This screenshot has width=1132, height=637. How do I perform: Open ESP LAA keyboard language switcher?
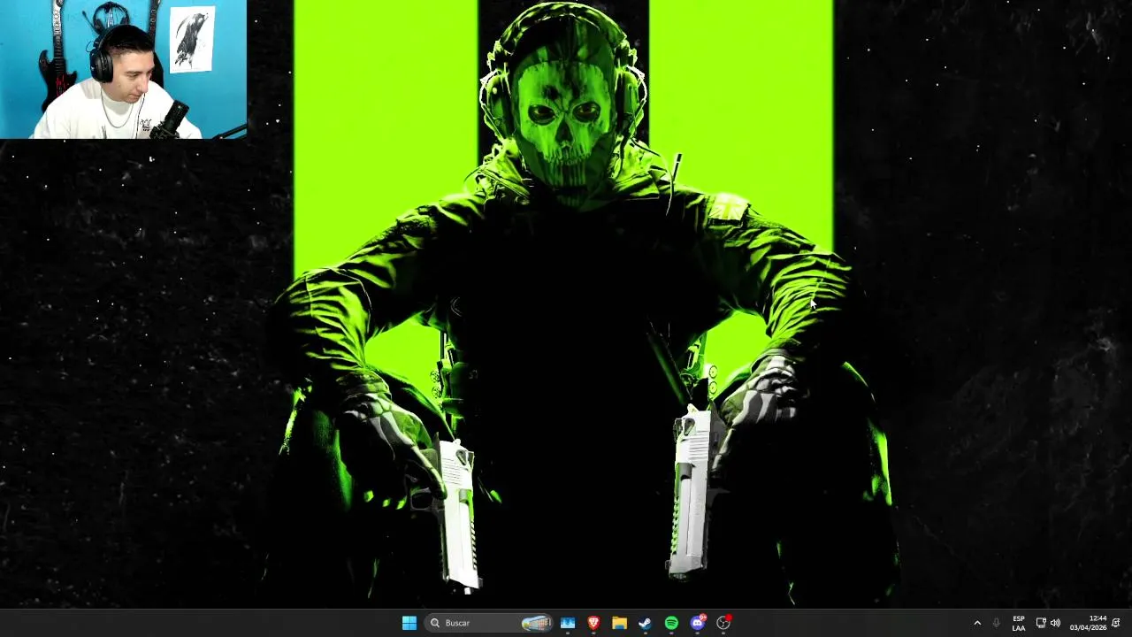[x=1019, y=623]
